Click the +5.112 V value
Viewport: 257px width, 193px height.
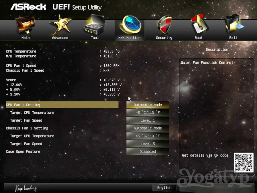point(111,90)
